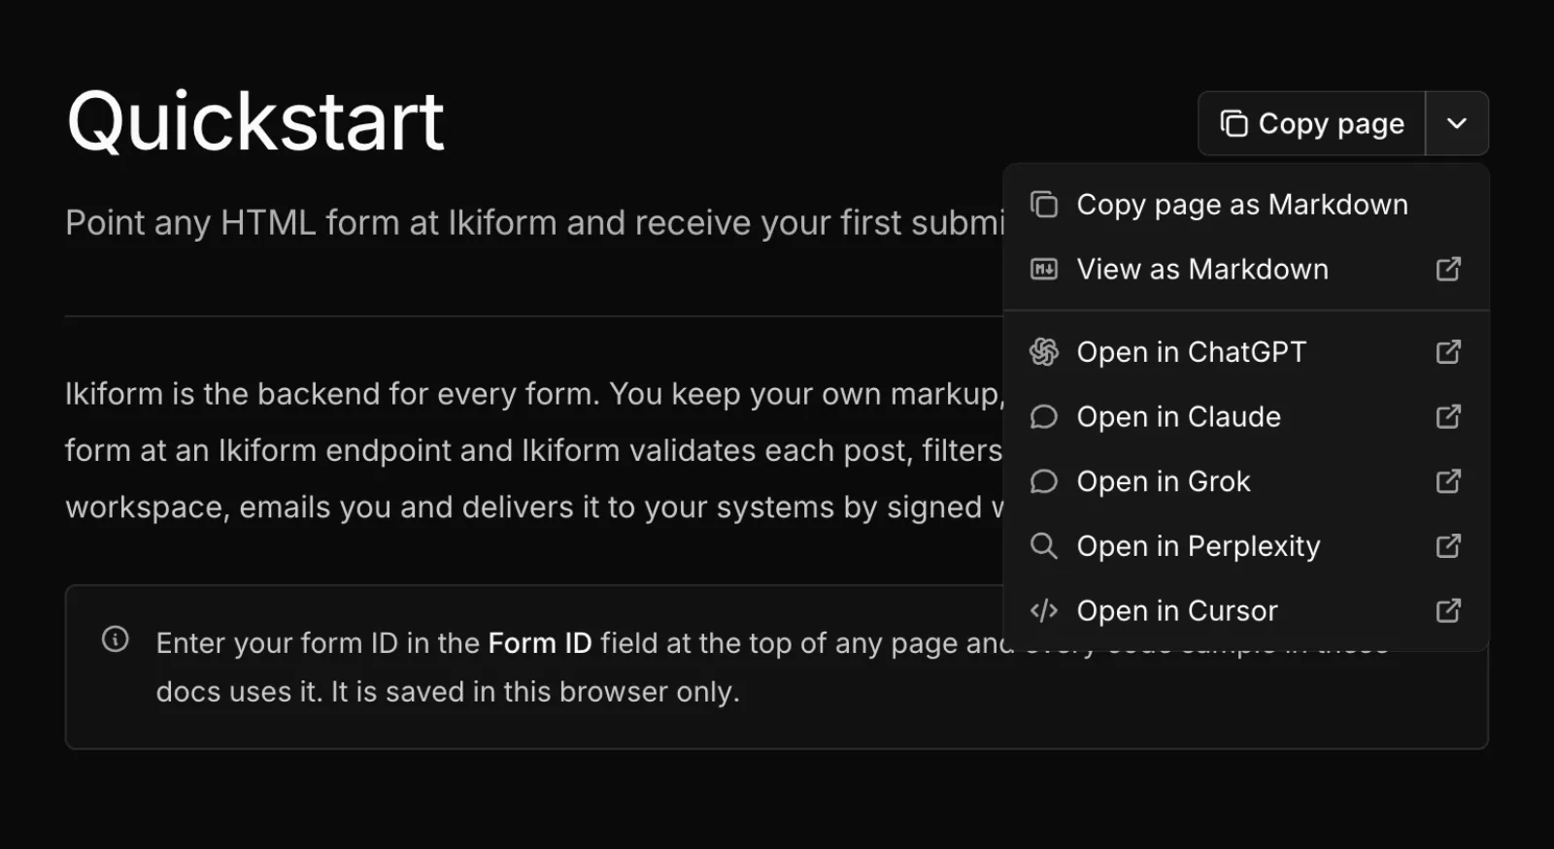The image size is (1554, 849).
Task: Select Copy page as Markdown
Action: pos(1246,205)
